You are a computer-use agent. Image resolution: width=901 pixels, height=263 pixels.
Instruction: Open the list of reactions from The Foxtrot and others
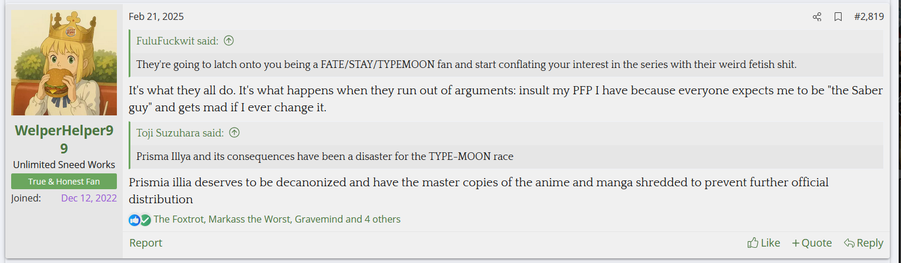277,220
